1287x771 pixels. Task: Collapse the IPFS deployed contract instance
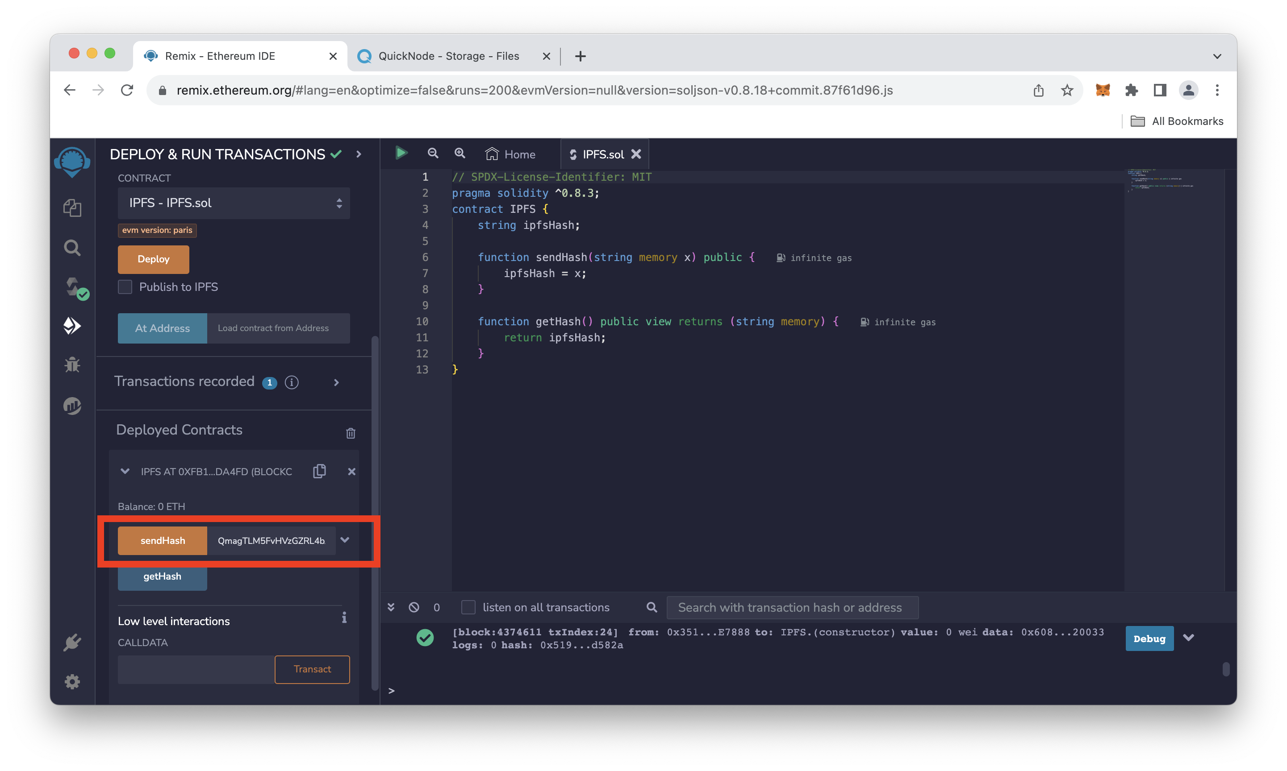click(x=125, y=471)
